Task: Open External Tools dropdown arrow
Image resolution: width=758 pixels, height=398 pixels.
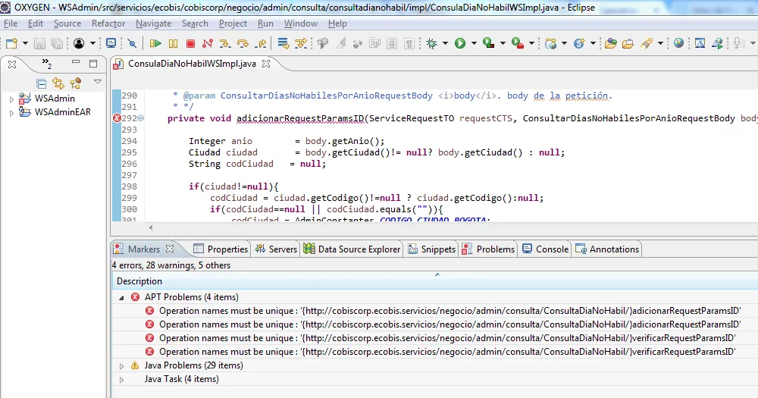Action: (x=531, y=43)
